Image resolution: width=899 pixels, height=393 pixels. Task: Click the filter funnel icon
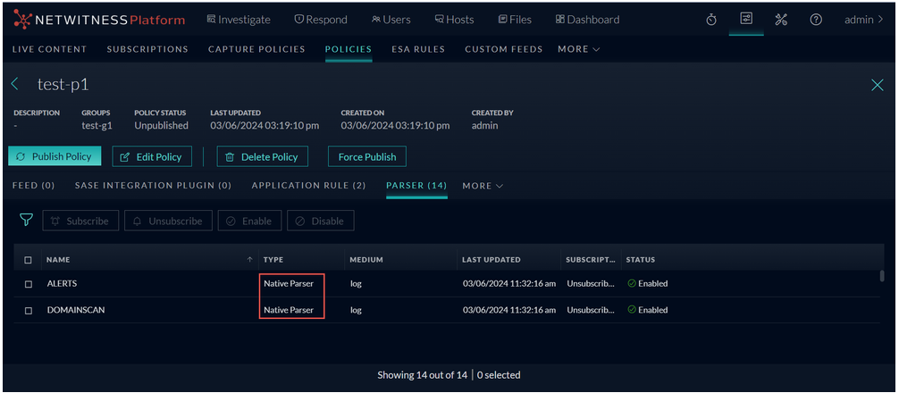[26, 221]
